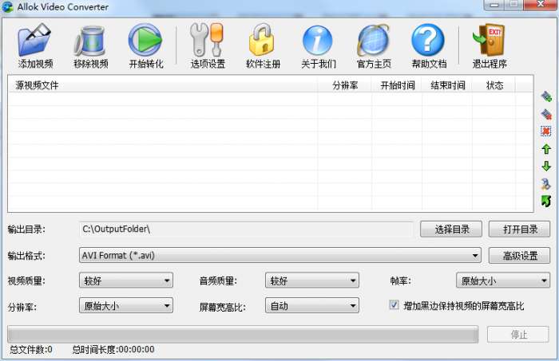The width and height of the screenshot is (559, 361).
Task: Click the 输出目录 label
Action: pyautogui.click(x=26, y=230)
